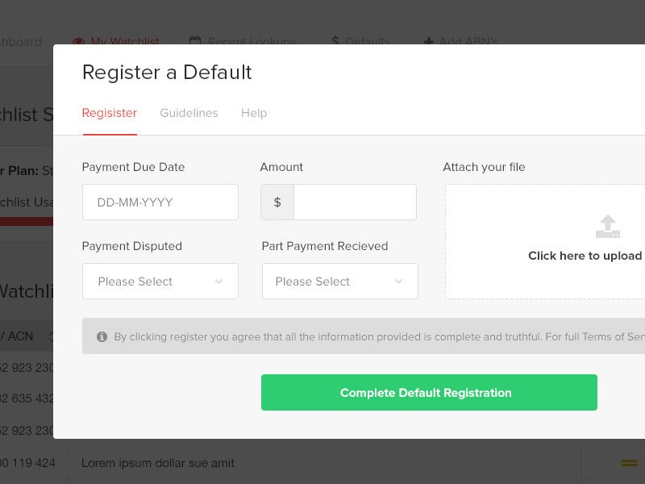Click the eye icon beside My Watchlist
645x484 pixels.
(x=78, y=41)
